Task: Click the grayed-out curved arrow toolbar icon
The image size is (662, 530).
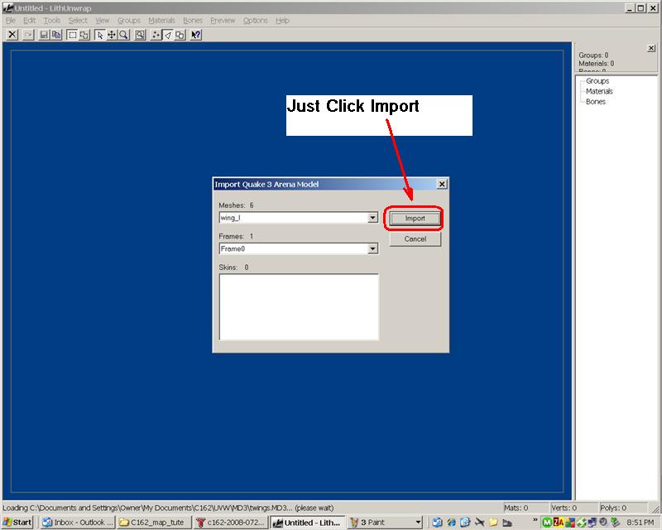Action: pos(28,35)
